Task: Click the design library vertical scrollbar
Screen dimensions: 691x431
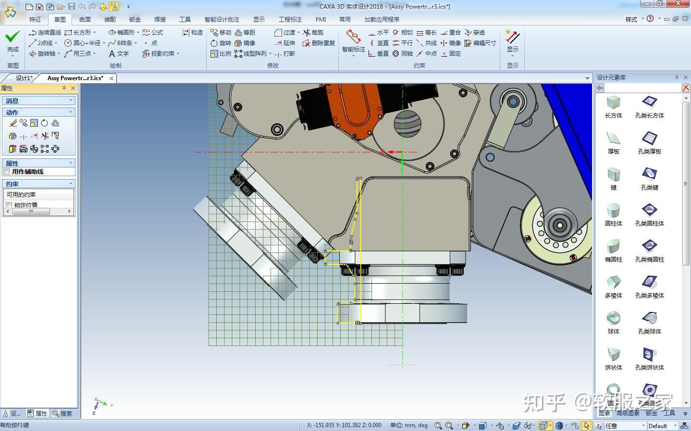Action: [686, 184]
